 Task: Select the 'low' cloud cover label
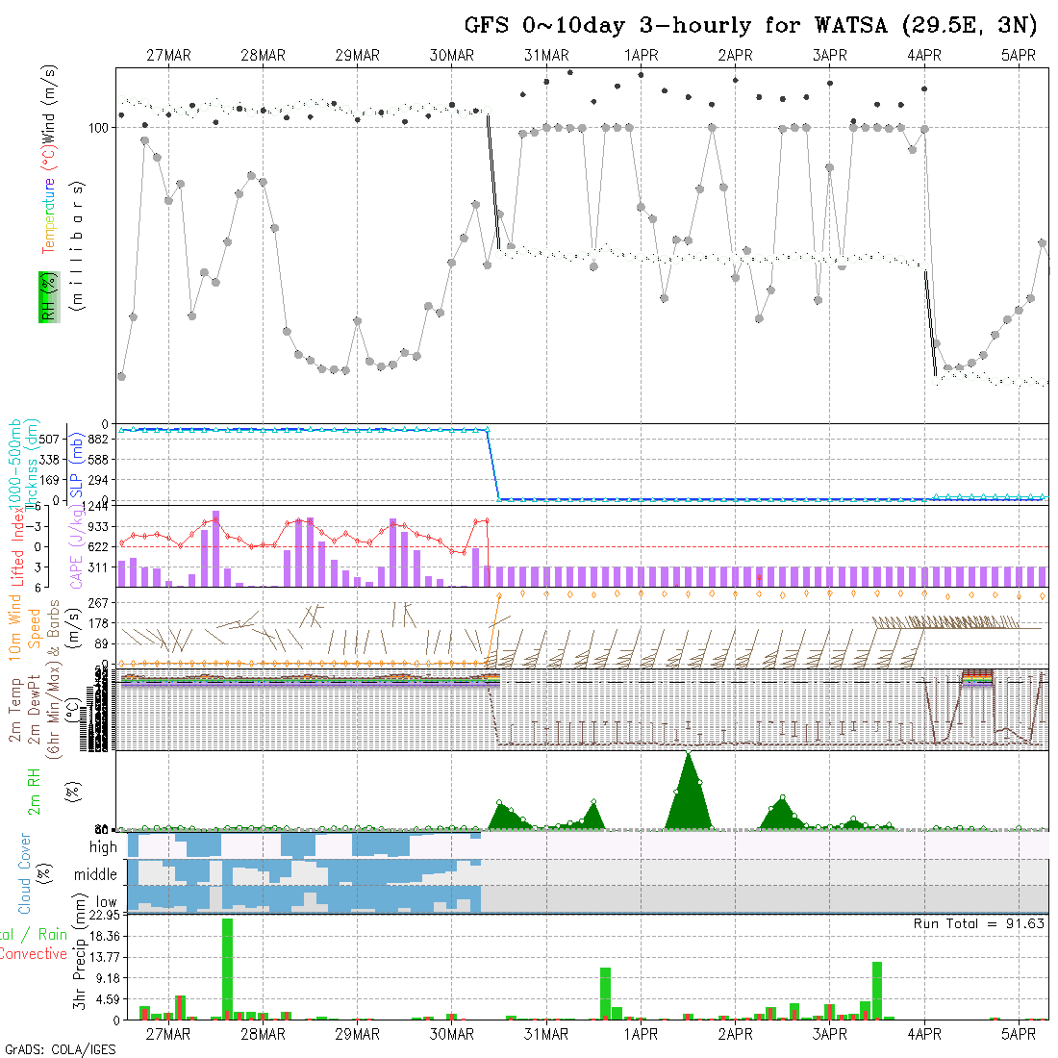(106, 903)
